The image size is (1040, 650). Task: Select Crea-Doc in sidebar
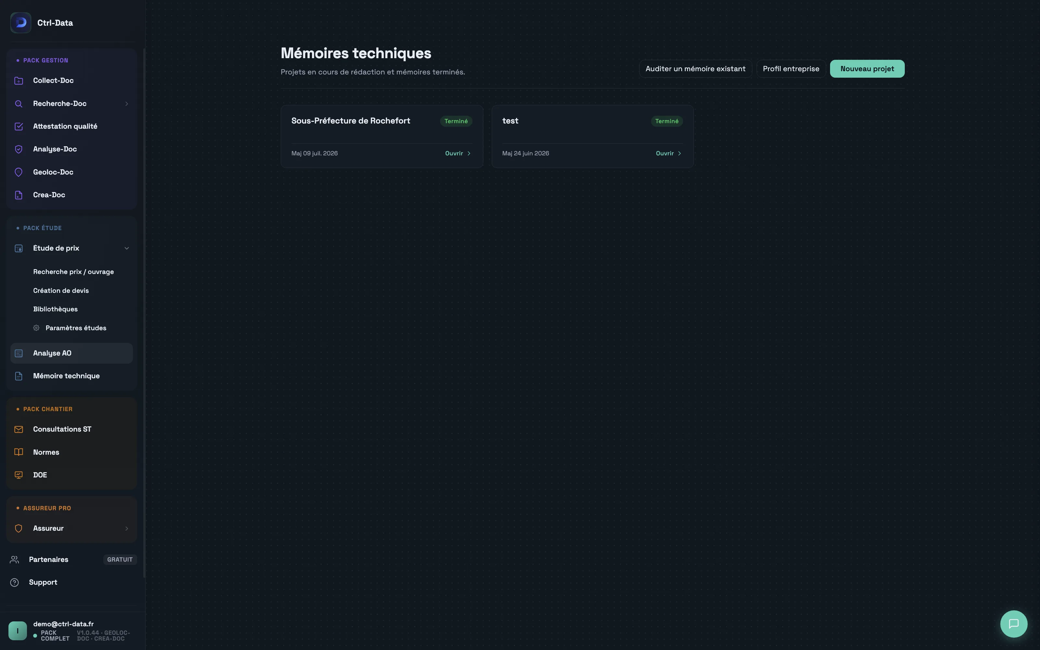[71, 195]
